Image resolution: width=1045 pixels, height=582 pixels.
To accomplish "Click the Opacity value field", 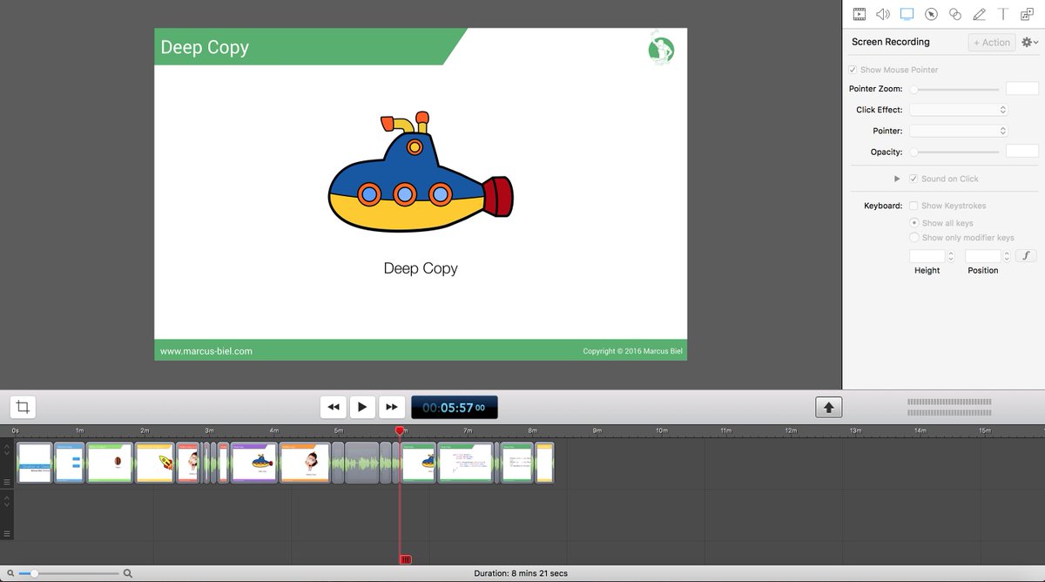I will coord(1022,152).
